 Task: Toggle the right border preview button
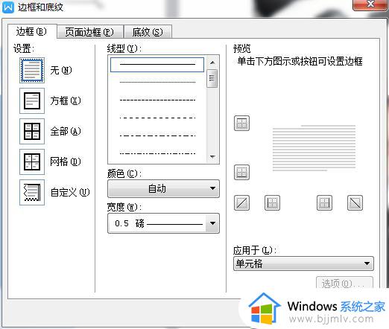324,202
